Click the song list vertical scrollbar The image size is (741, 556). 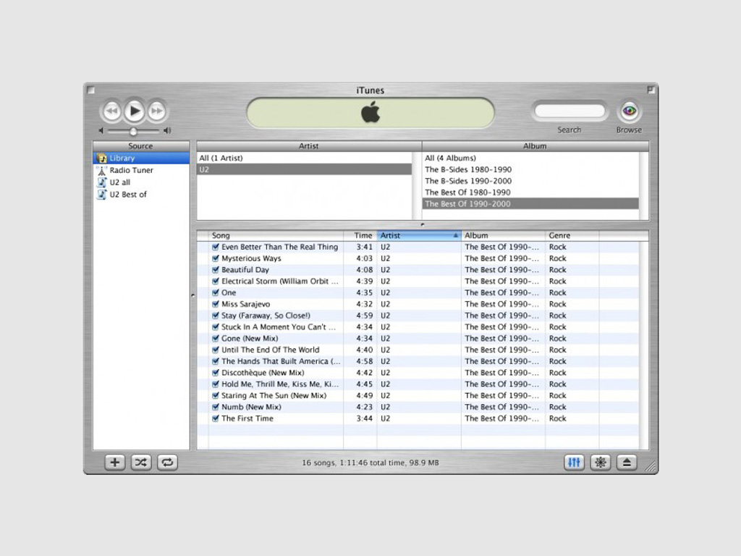pos(643,345)
